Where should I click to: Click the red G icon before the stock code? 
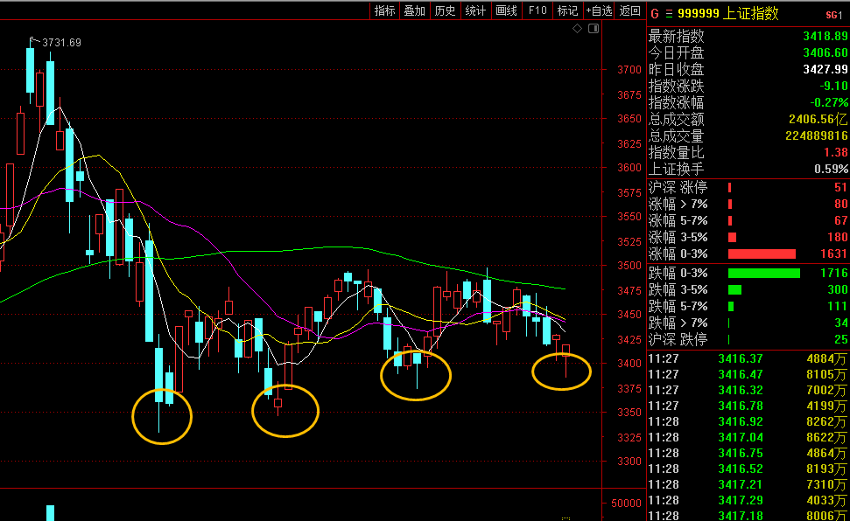point(654,13)
